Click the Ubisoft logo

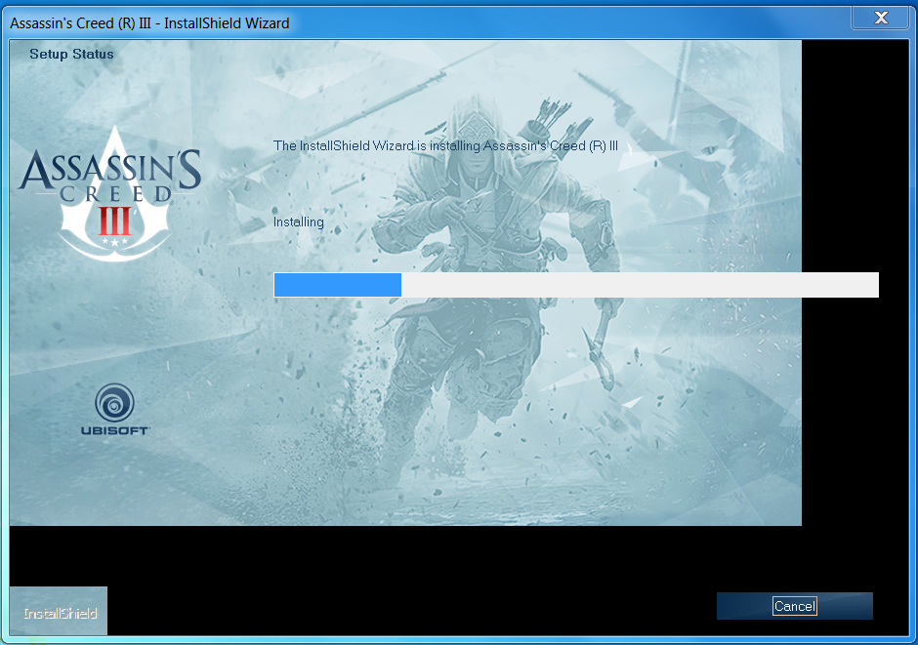click(x=115, y=409)
